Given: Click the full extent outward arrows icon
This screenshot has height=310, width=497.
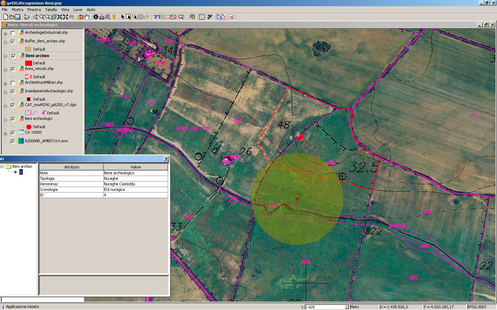Looking at the screenshot, I should (x=65, y=17).
